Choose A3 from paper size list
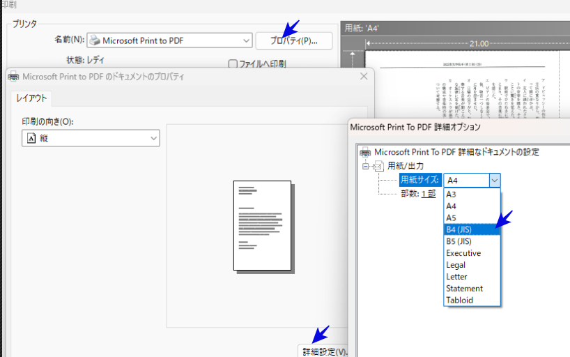The width and height of the screenshot is (570, 357). (472, 195)
